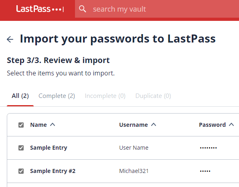The height and width of the screenshot is (187, 239).
Task: Open the Complete (2) tab
Action: click(x=57, y=96)
